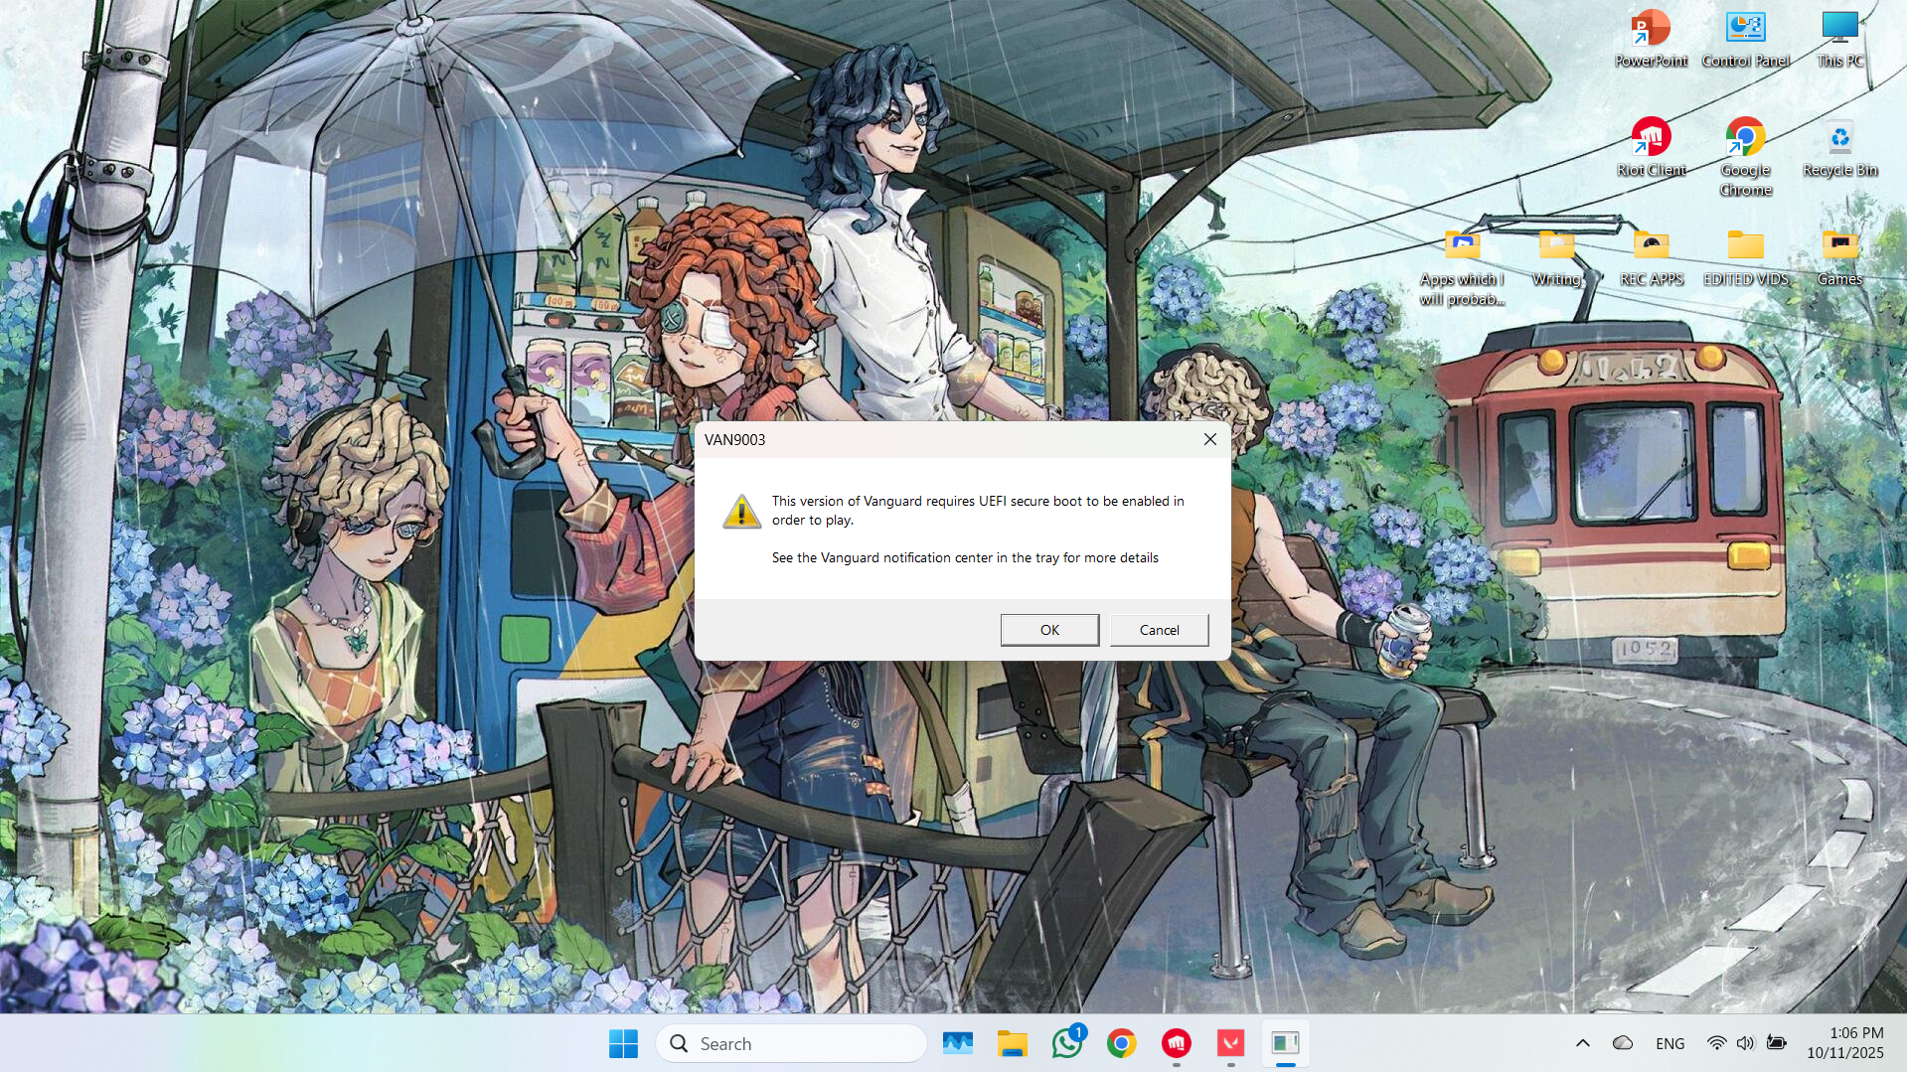Viewport: 1907px width, 1072px height.
Task: Open the Control Panel desktop icon
Action: click(1745, 38)
